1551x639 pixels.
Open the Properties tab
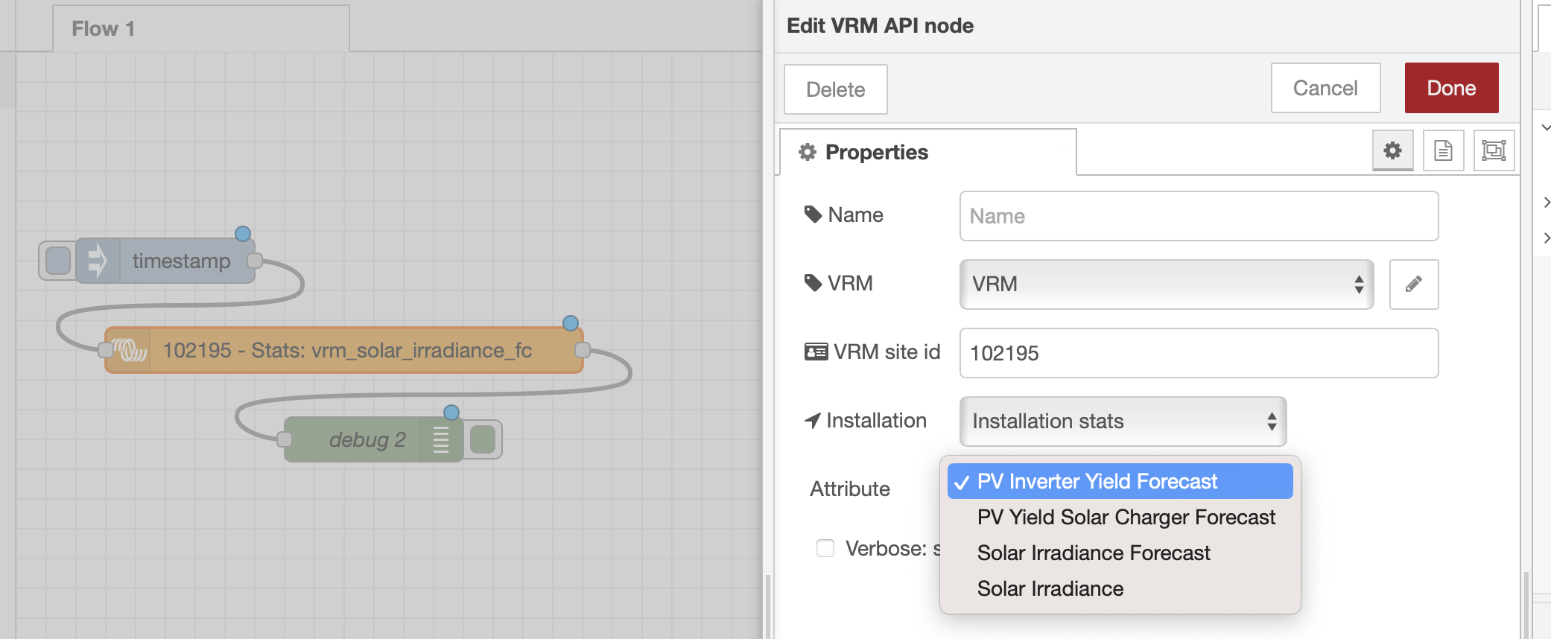click(x=928, y=152)
